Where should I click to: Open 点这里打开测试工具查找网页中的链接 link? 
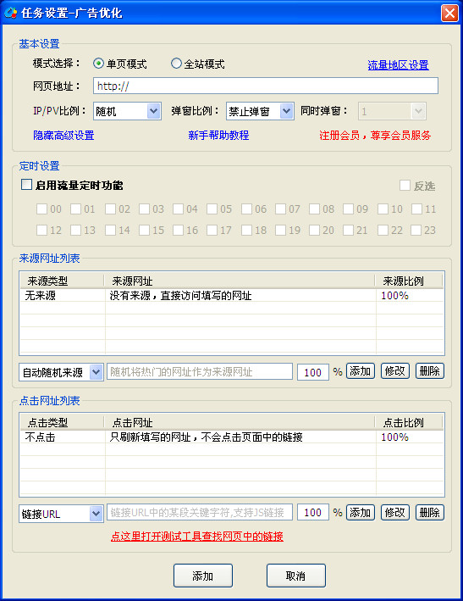tap(197, 537)
